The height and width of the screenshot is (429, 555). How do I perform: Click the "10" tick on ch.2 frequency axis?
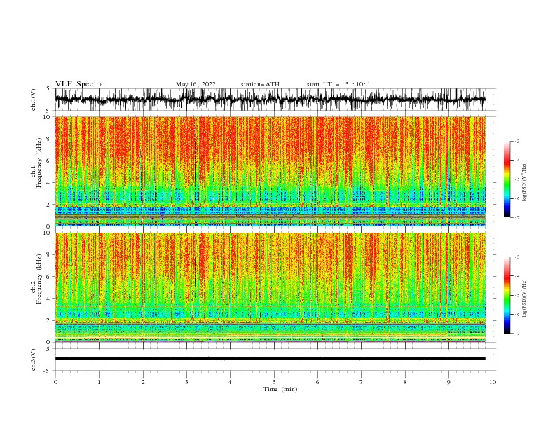(x=48, y=233)
